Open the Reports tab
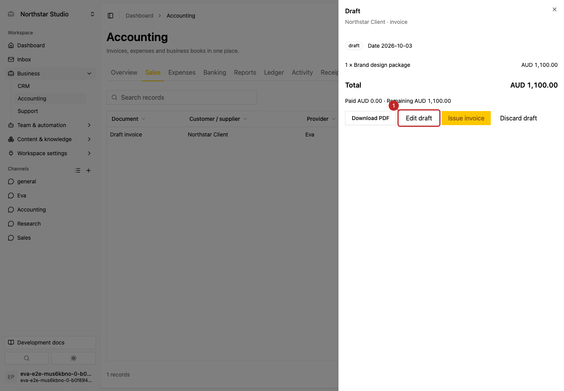Screen dimensions: 564x391 click(x=245, y=73)
